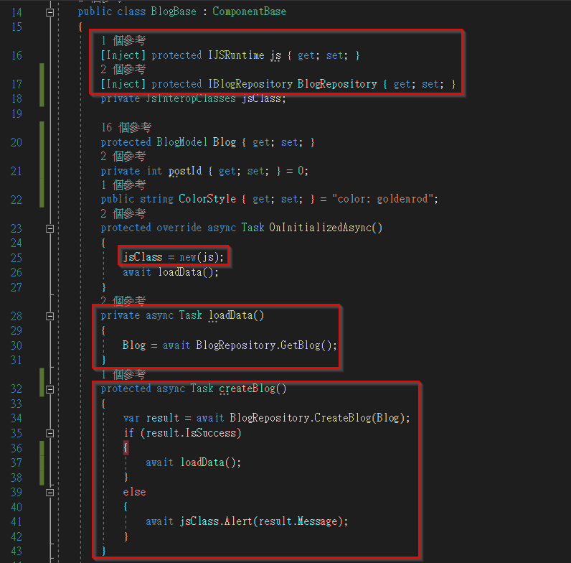Open the references link above postId

(x=123, y=156)
